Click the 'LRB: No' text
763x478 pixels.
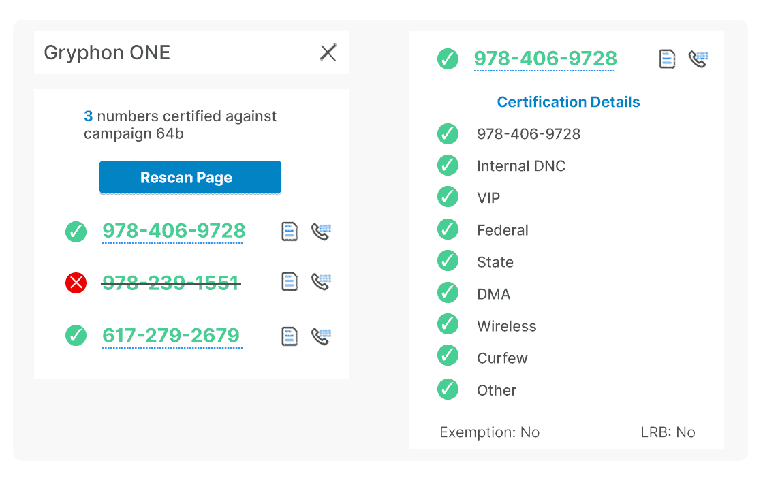668,432
